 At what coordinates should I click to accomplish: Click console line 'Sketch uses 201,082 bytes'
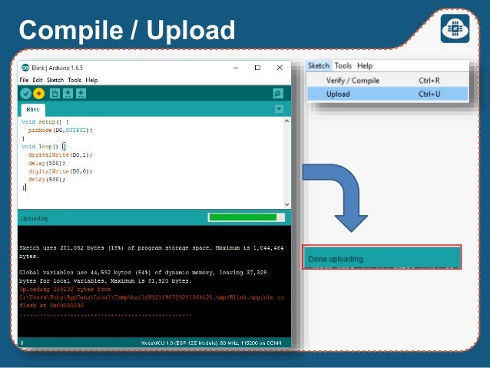click(x=151, y=247)
